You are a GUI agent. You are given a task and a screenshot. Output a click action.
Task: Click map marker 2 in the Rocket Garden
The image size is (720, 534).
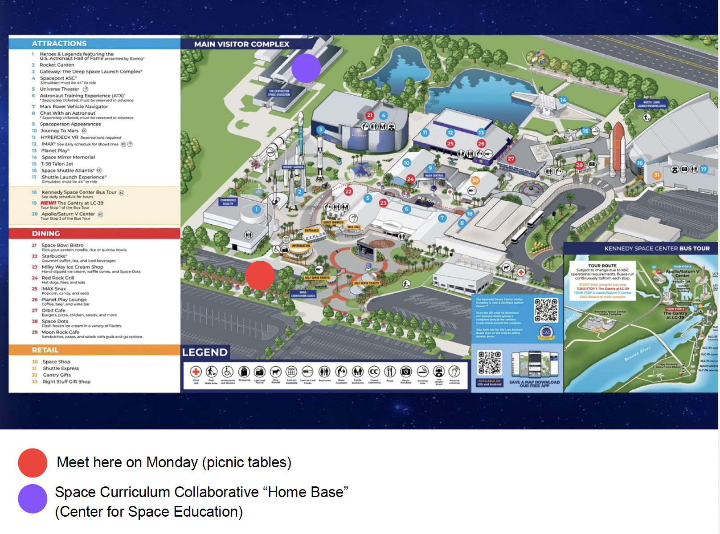click(300, 192)
